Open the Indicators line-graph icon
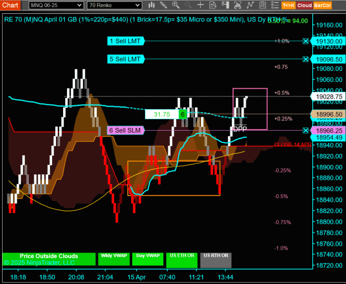346x284 pixels. click(x=250, y=5)
